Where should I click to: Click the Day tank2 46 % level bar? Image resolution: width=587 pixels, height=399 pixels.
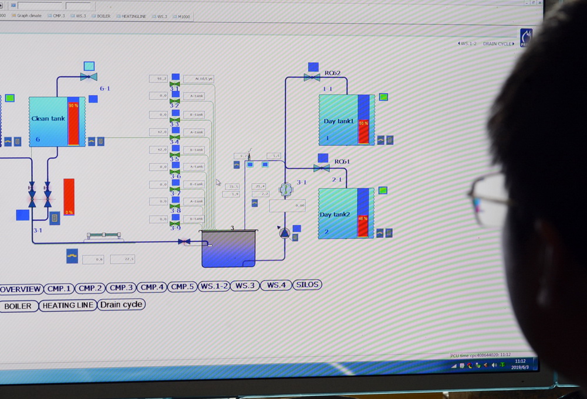click(x=363, y=213)
